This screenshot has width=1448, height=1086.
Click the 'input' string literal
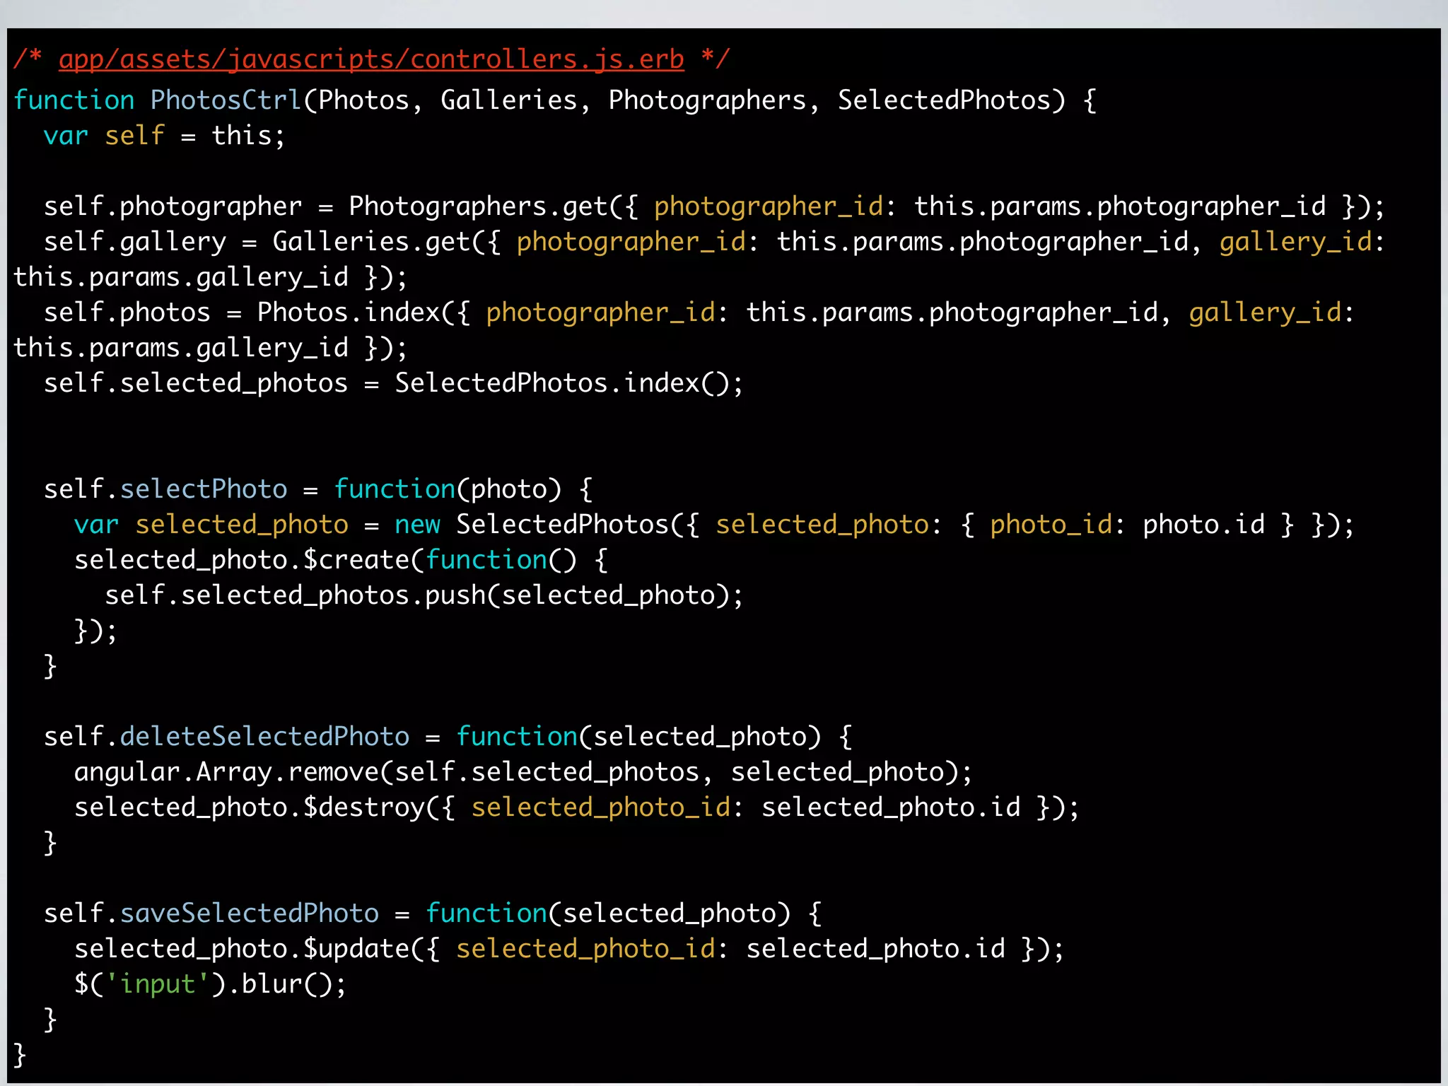[x=157, y=984]
